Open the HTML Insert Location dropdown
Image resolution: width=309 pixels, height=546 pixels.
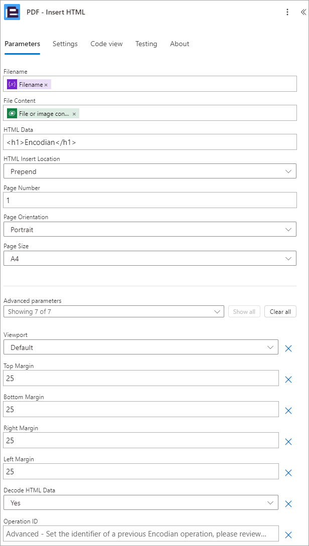coord(150,171)
